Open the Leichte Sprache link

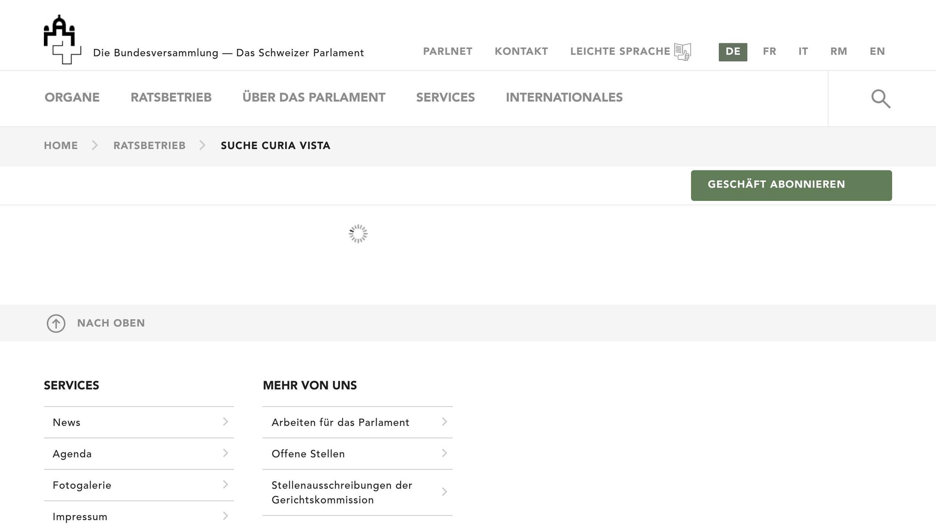pyautogui.click(x=620, y=52)
